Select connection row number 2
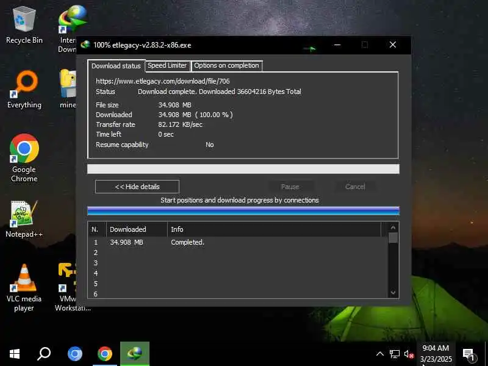Image resolution: width=488 pixels, height=366 pixels. coord(238,253)
